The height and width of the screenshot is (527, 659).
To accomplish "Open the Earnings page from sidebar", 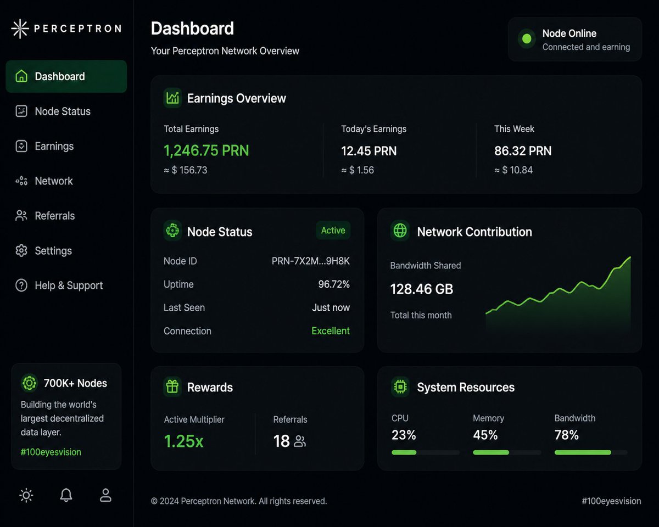I will click(66, 146).
